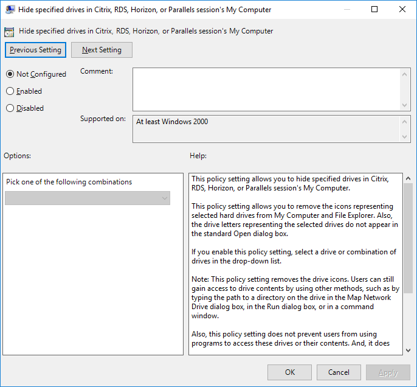This screenshot has height=387, width=417.
Task: Click Previous Setting button
Action: [35, 50]
